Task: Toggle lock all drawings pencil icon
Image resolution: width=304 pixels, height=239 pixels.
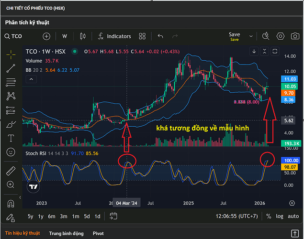Action: point(11,217)
